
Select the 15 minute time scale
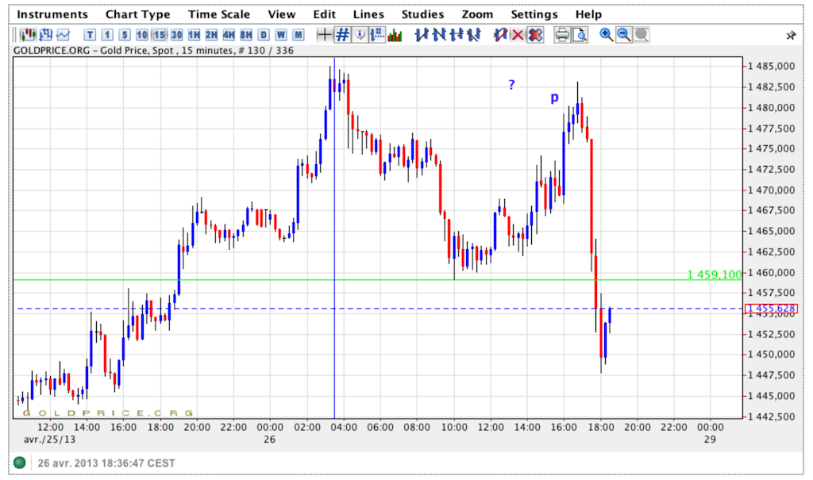(x=159, y=34)
